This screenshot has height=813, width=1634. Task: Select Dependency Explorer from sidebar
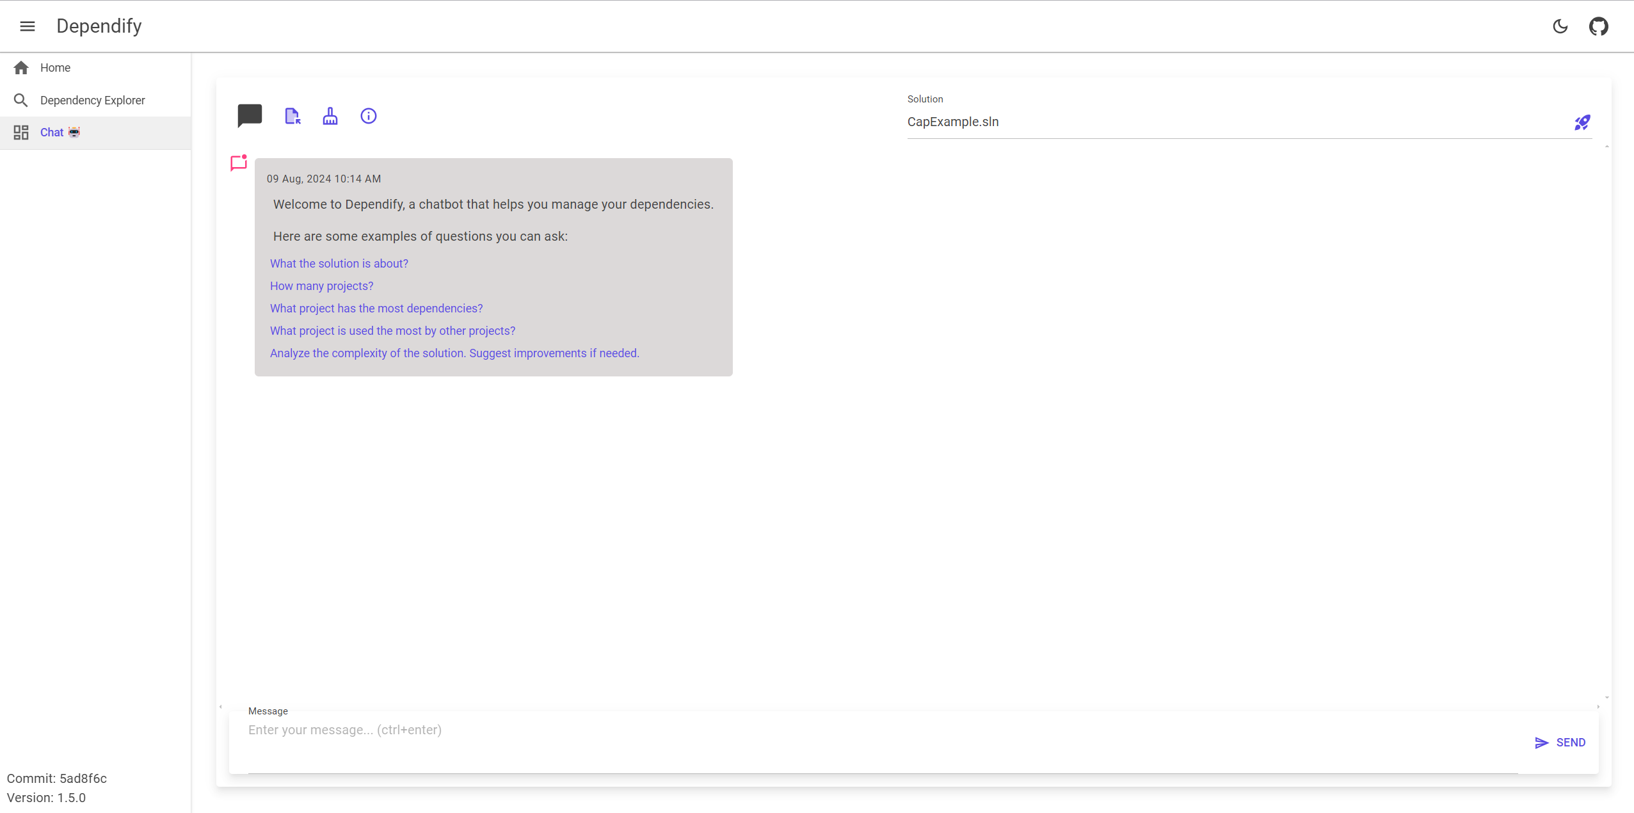[93, 100]
